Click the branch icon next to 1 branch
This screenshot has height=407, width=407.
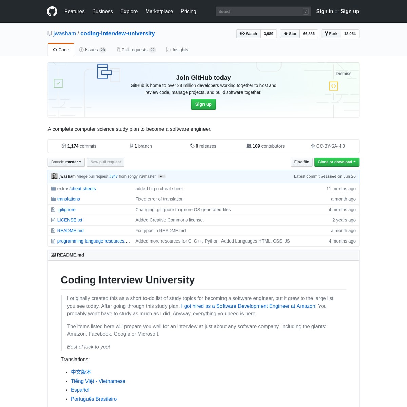tap(131, 146)
